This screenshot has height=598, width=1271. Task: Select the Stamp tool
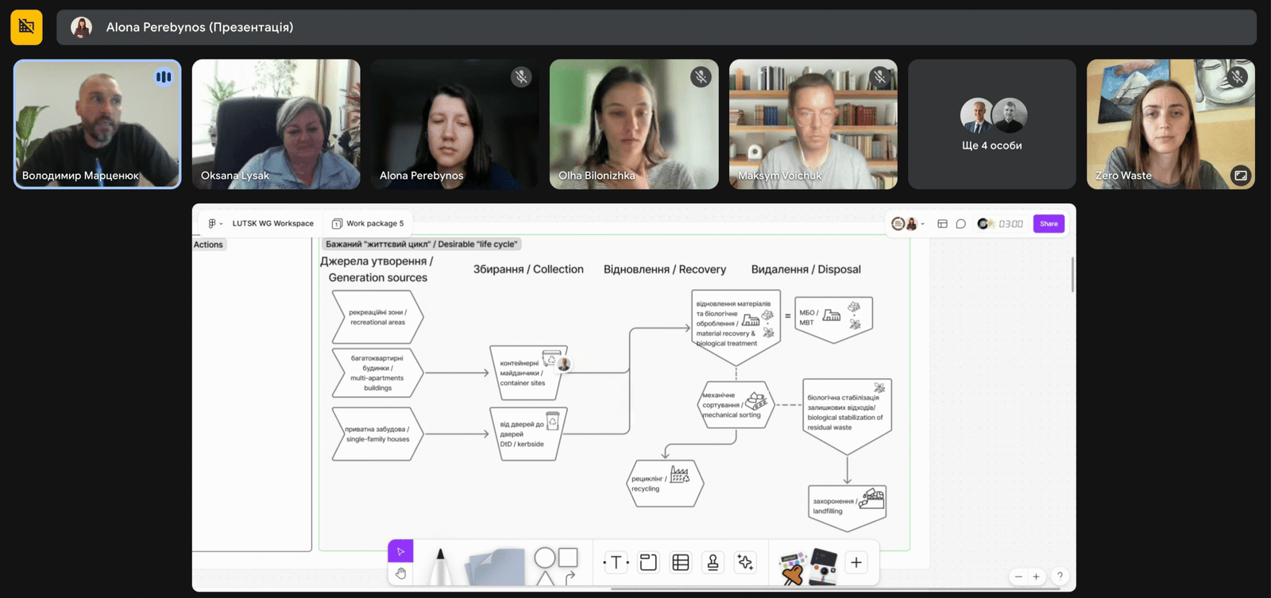click(x=713, y=563)
